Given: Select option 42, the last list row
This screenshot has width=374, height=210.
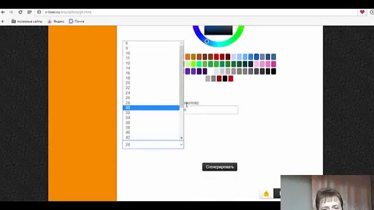Looking at the screenshot, I should pyautogui.click(x=151, y=138).
